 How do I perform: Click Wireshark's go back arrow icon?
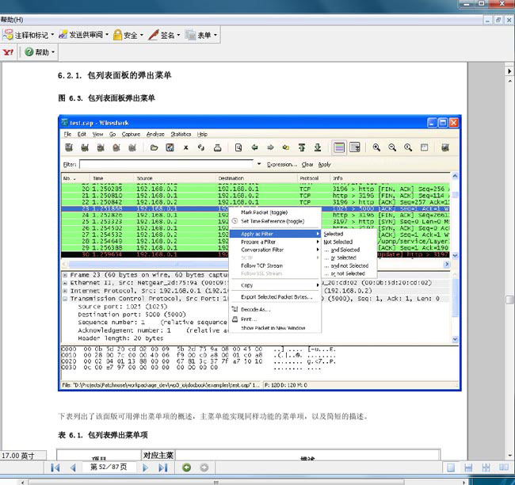click(x=254, y=148)
